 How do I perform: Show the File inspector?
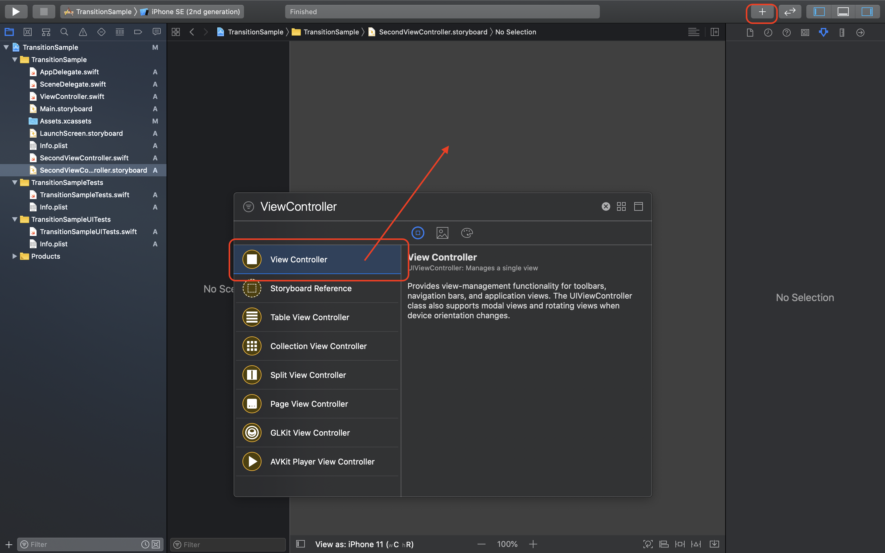(x=750, y=33)
